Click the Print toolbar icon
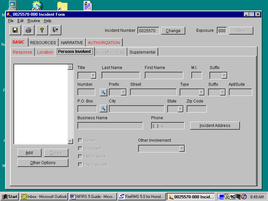This screenshot has height=201, width=268. point(28,30)
